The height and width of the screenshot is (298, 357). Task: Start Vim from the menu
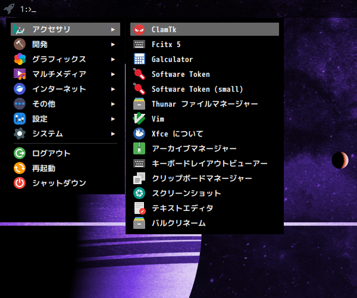(205, 119)
